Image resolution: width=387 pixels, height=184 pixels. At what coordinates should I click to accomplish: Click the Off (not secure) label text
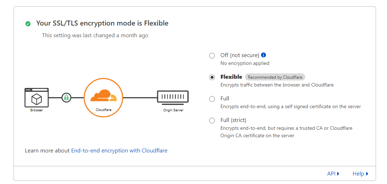click(240, 55)
